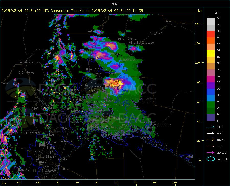Click the 140 tick on km axis

(x=197, y=24)
